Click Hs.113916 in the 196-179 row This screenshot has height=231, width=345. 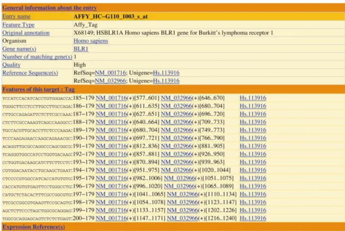point(253,186)
